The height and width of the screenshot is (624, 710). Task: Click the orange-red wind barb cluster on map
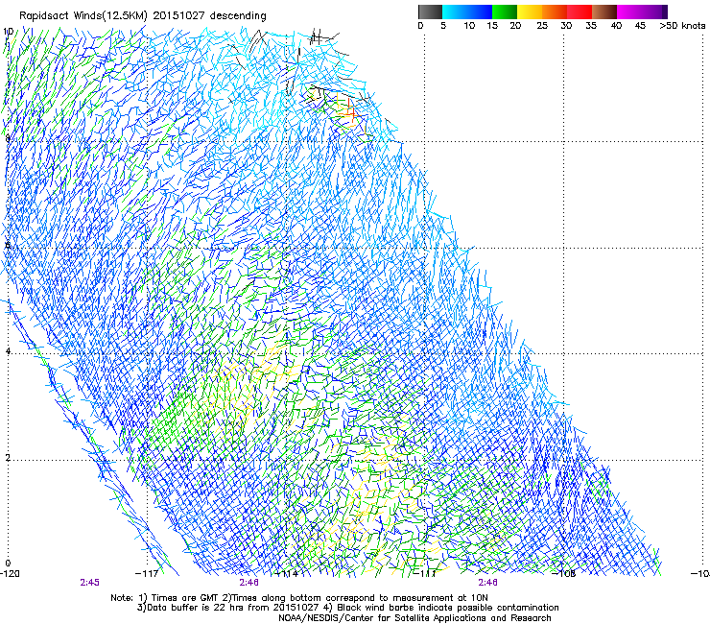[x=350, y=112]
